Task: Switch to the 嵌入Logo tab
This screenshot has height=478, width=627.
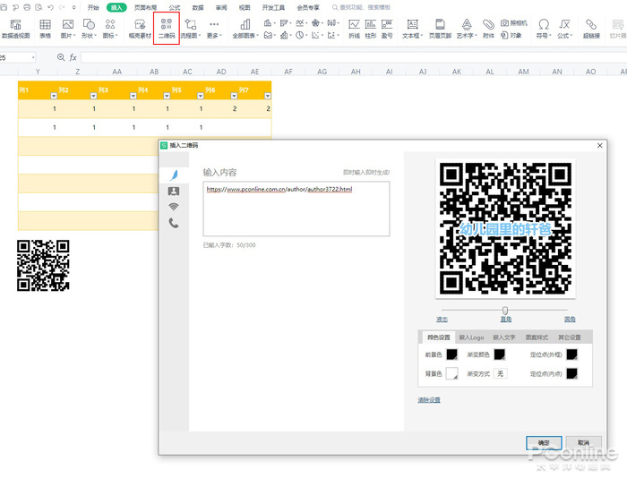Action: click(471, 337)
